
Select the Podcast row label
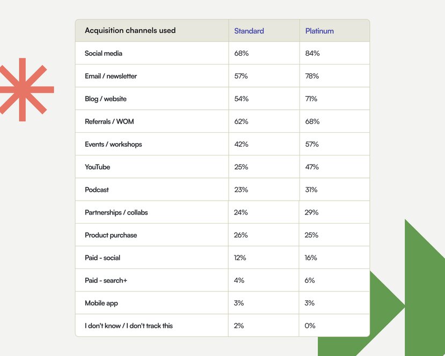click(97, 190)
